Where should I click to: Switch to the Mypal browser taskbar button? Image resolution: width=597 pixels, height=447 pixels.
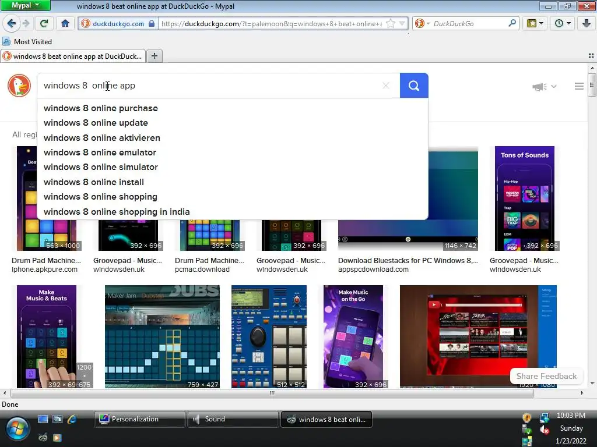[x=326, y=419]
